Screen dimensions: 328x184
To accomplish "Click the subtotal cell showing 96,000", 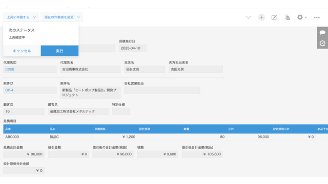I will [x=249, y=137].
